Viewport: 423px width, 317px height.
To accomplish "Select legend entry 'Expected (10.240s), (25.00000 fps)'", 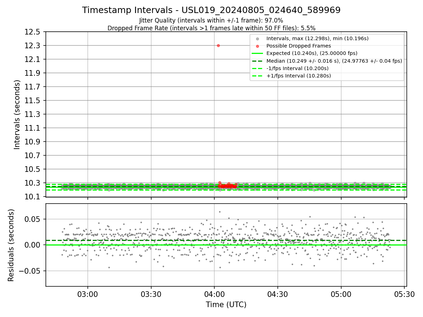I will pyautogui.click(x=312, y=53).
